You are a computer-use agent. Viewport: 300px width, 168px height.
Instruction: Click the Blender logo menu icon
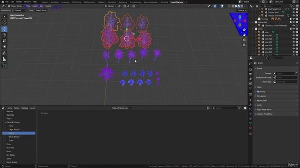coord(2,2)
